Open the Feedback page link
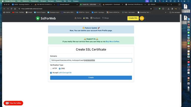This screenshot has height=107, width=191. 95,18
